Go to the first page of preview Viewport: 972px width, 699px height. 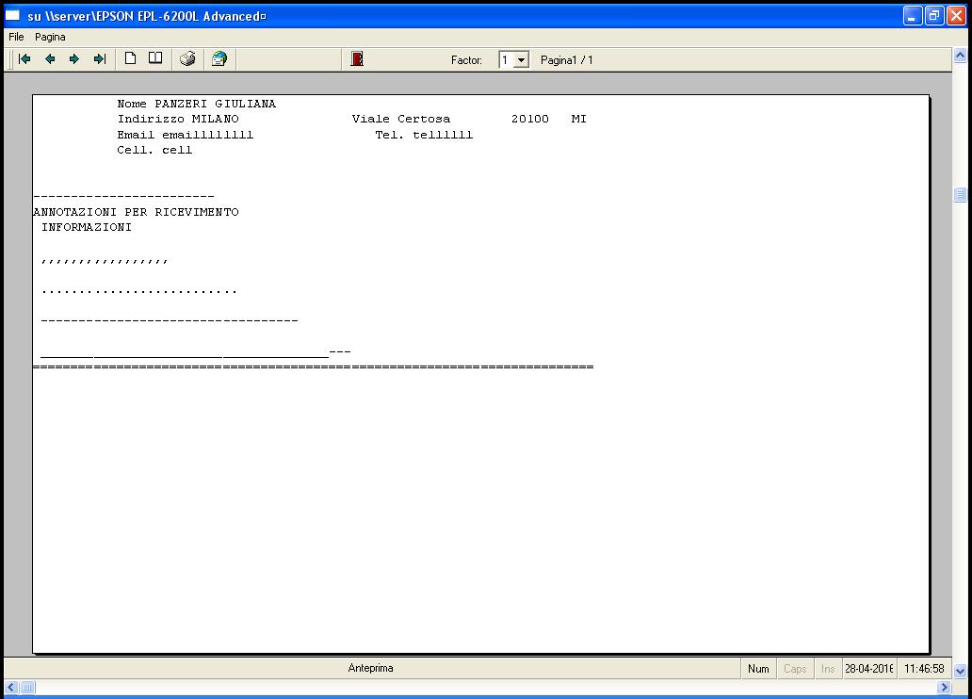(x=24, y=59)
